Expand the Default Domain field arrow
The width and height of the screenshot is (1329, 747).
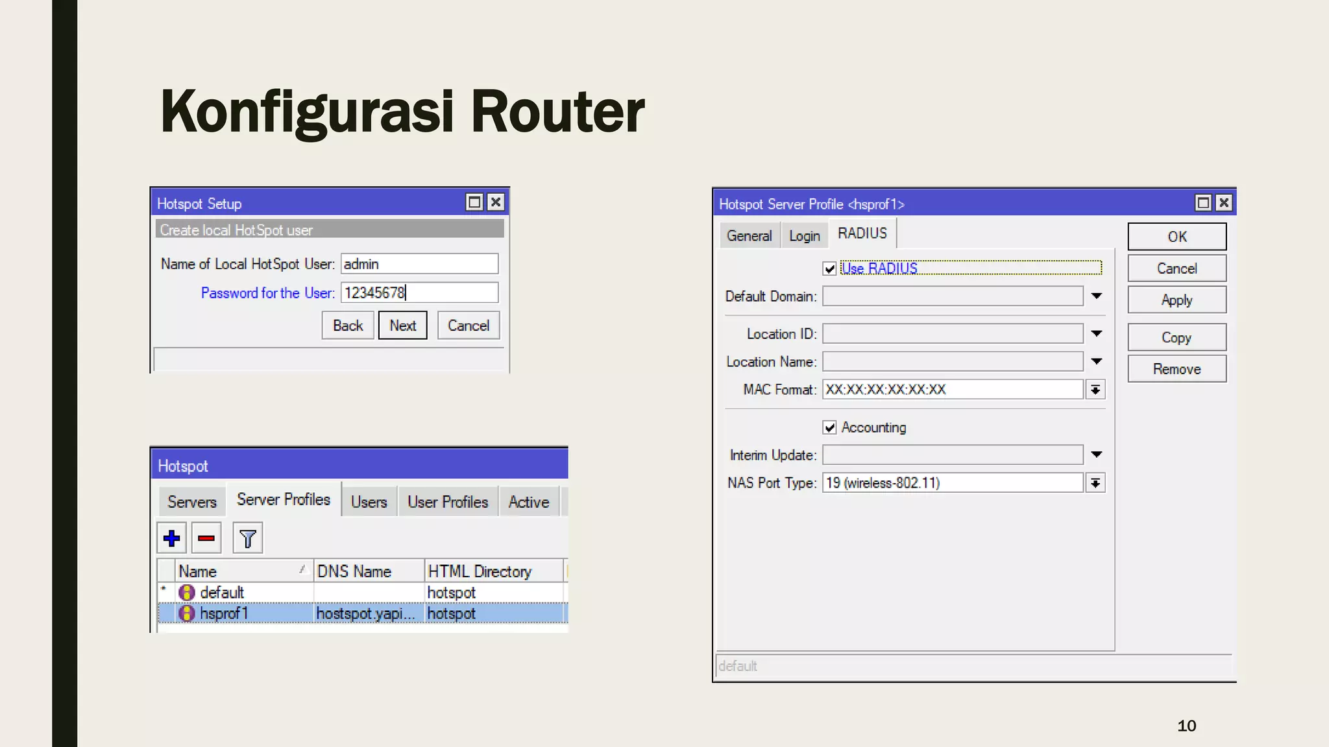[1097, 296]
